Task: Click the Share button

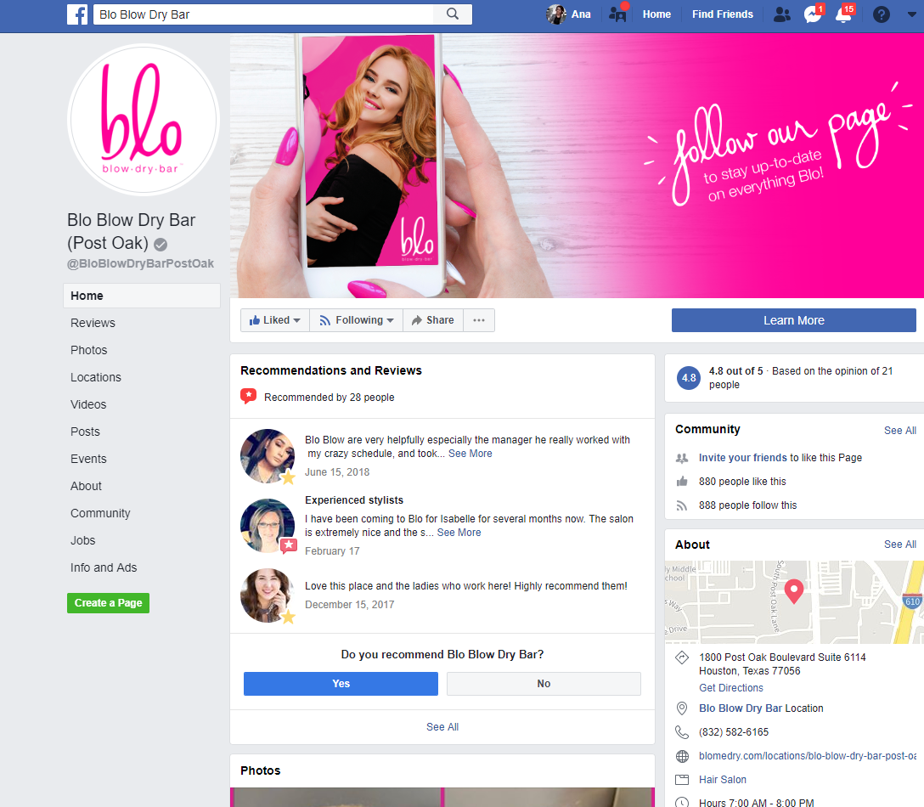Action: tap(433, 320)
